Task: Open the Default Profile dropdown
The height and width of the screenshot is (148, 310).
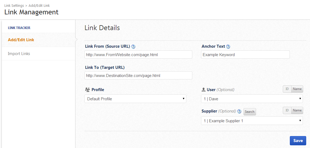Action: (135, 99)
